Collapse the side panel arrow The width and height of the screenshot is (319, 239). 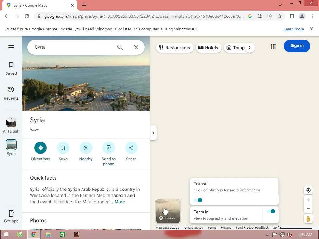[x=153, y=133]
